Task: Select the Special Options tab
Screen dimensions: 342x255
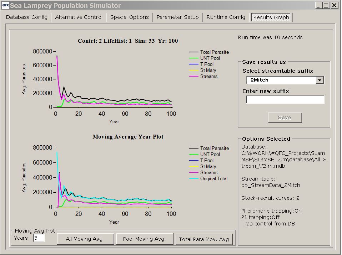Action: 129,17
